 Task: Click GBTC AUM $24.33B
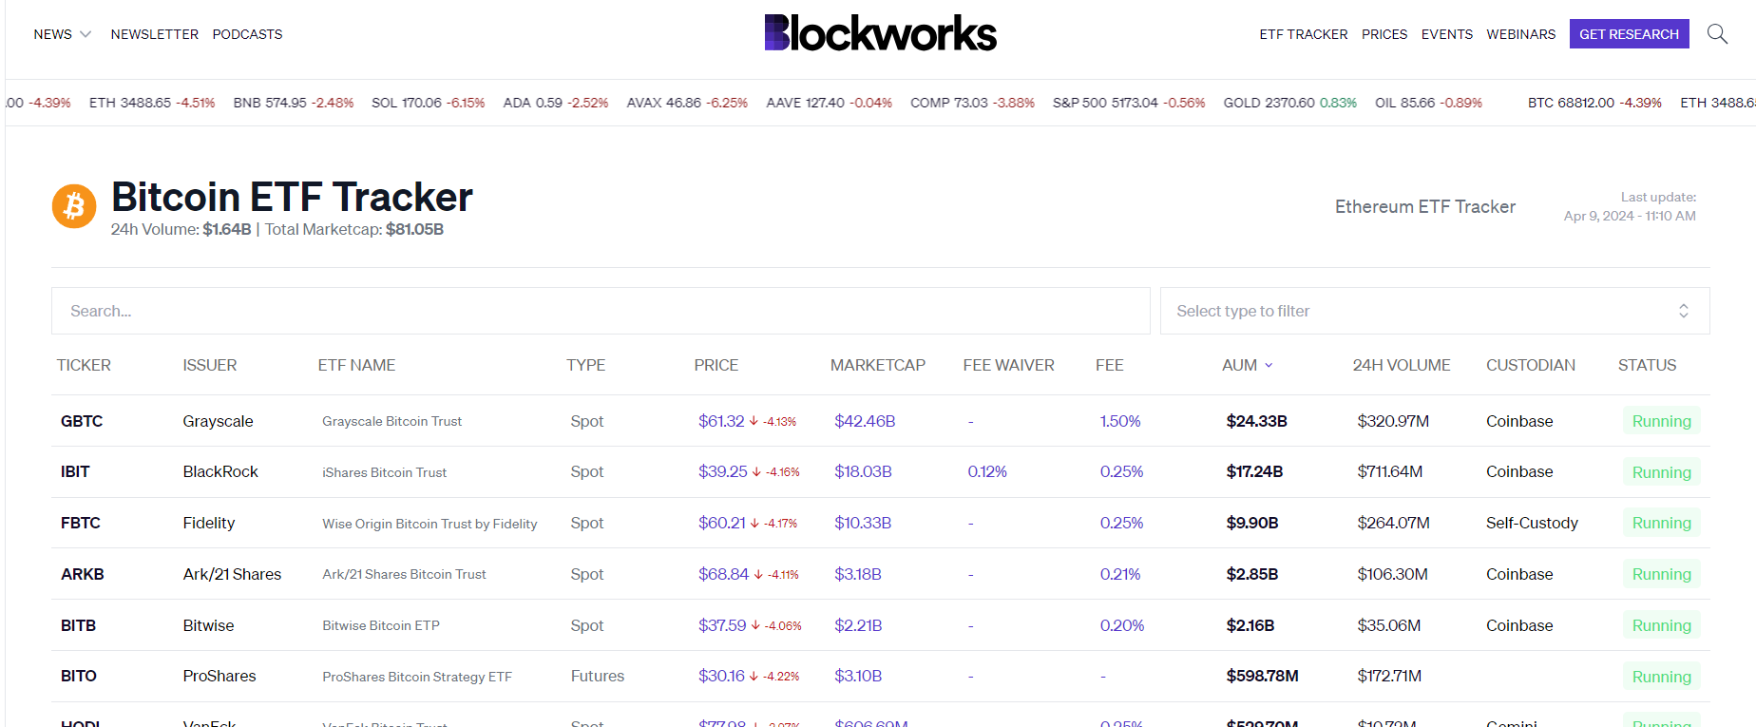1256,421
